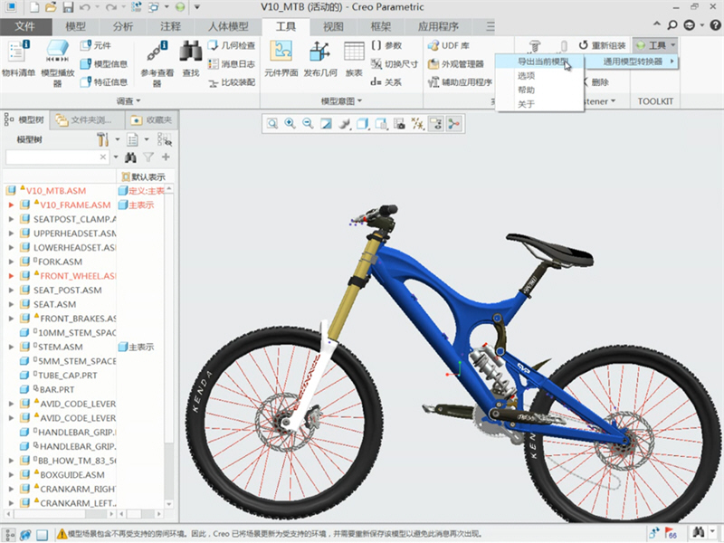Select 选项 from the dropdown menu
This screenshot has height=543, width=724.
[x=539, y=76]
